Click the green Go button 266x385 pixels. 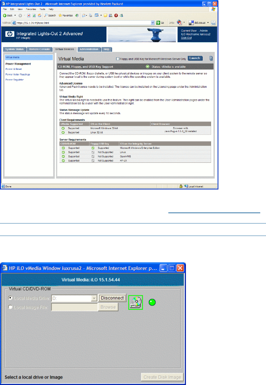[x=160, y=22]
